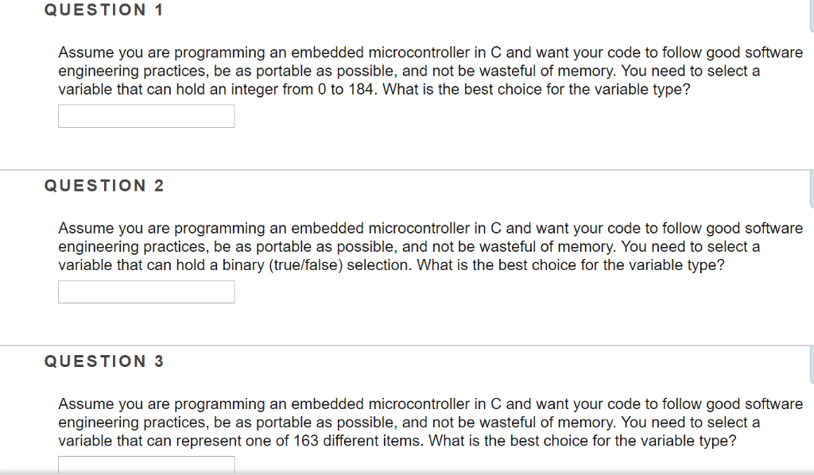Click inside the empty Question 2 text box
This screenshot has width=814, height=475.
pyautogui.click(x=145, y=292)
